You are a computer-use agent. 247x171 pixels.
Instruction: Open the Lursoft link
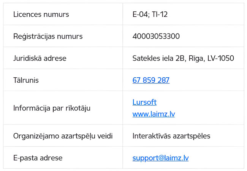click(144, 102)
